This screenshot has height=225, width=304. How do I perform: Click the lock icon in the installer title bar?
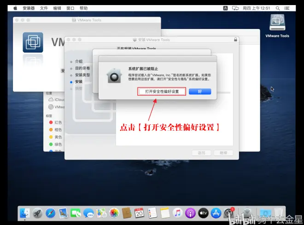(x=235, y=40)
